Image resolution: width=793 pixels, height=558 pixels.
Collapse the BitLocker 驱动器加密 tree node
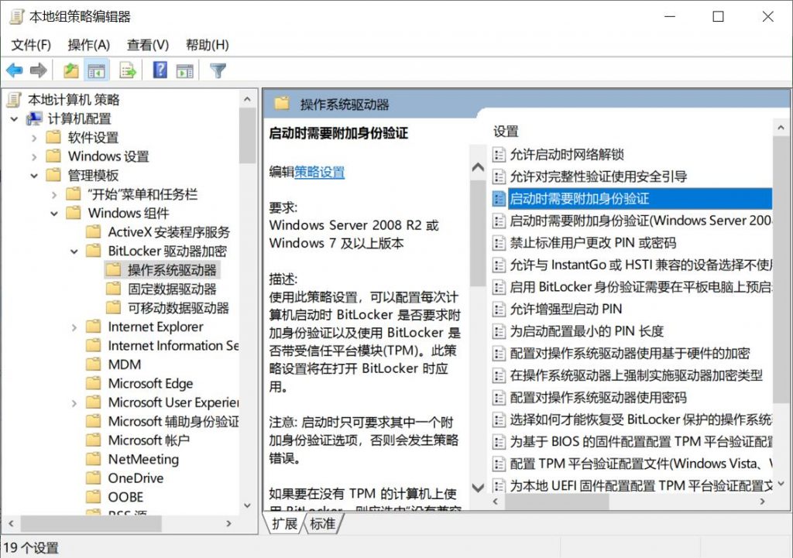[74, 252]
